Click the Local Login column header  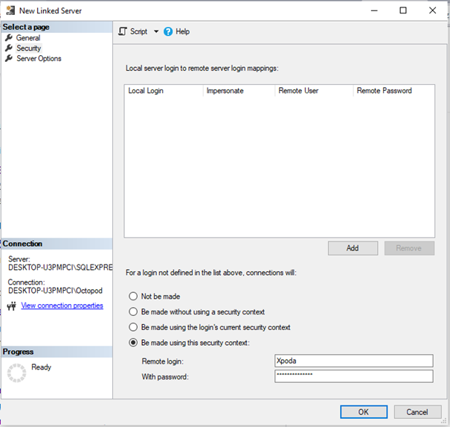(164, 91)
